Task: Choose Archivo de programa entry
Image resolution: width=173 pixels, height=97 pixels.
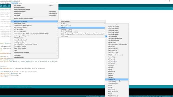Action: pyautogui.click(x=35, y=7)
